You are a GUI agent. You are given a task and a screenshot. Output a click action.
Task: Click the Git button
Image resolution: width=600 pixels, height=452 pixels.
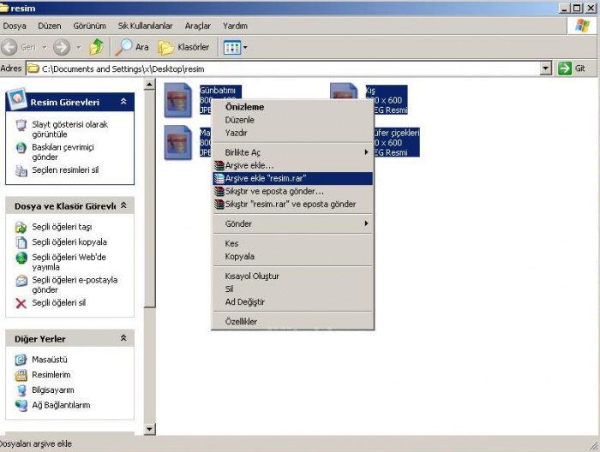click(x=573, y=68)
